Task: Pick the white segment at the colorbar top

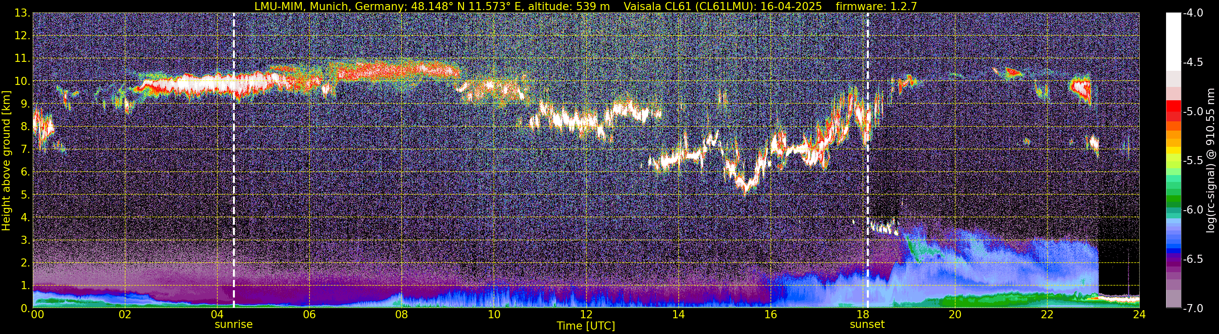Action: [1173, 42]
